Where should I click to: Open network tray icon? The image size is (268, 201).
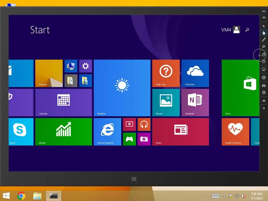(237, 196)
